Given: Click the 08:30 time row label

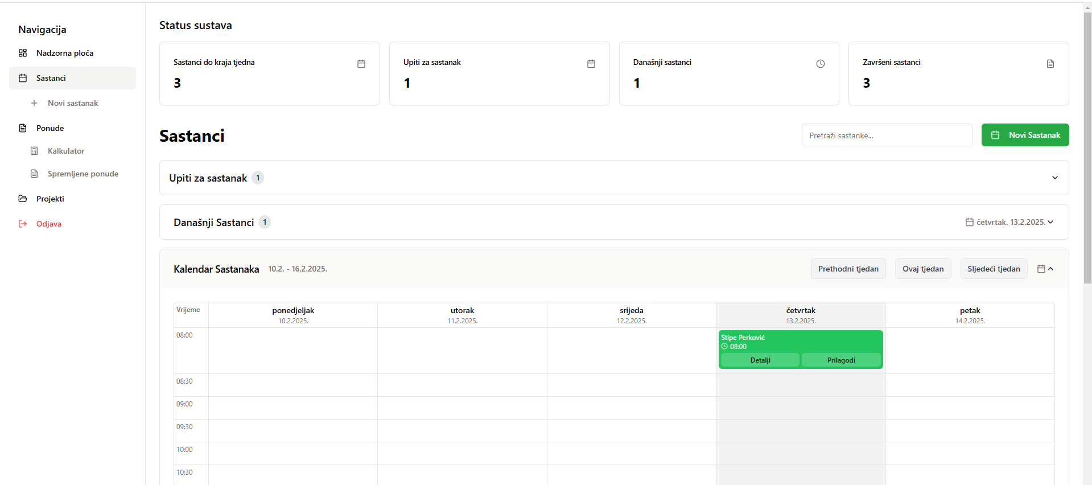Looking at the screenshot, I should 184,381.
